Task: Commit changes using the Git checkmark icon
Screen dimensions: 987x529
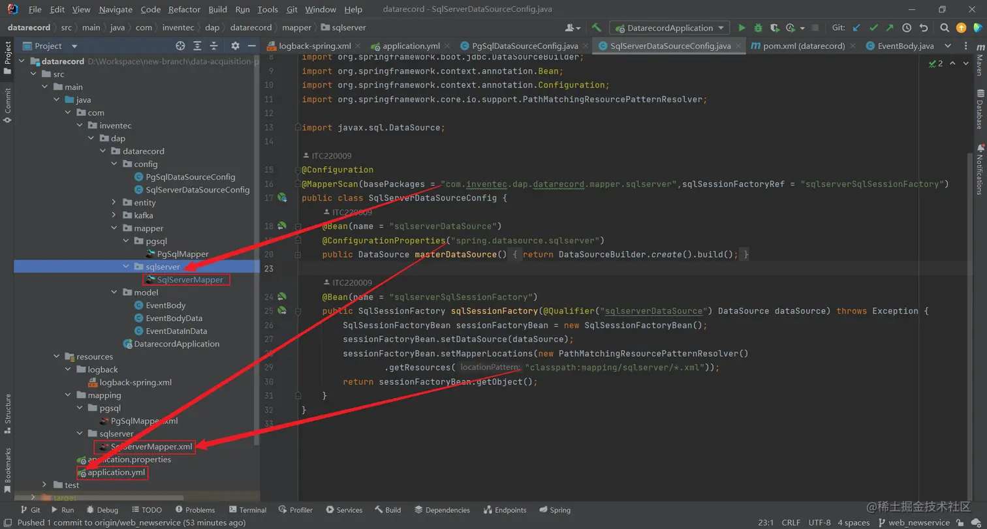Action: 873,28
